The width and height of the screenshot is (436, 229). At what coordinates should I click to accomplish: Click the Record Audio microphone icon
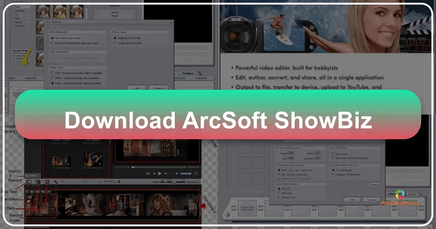coord(56,181)
